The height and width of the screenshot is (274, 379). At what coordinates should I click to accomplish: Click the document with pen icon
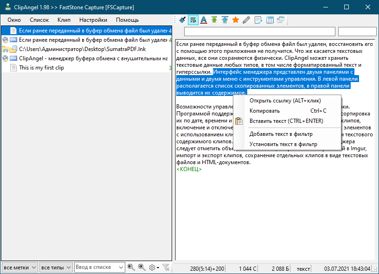pos(258,20)
